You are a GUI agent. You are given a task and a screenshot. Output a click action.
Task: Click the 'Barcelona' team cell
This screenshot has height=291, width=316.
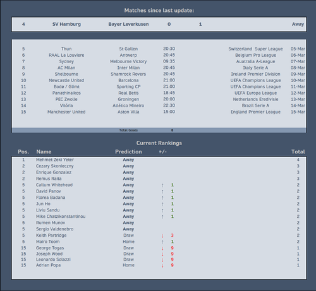128,80
